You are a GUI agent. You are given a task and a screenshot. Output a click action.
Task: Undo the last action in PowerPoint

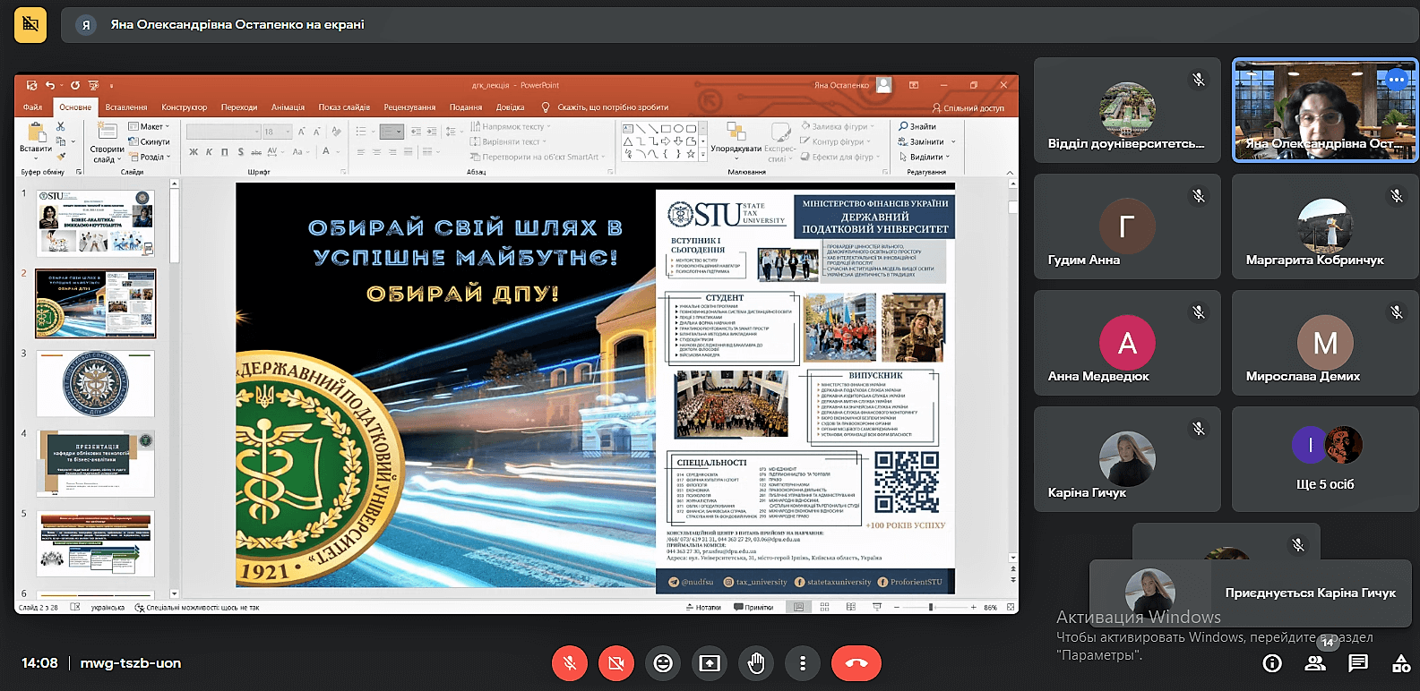[50, 85]
